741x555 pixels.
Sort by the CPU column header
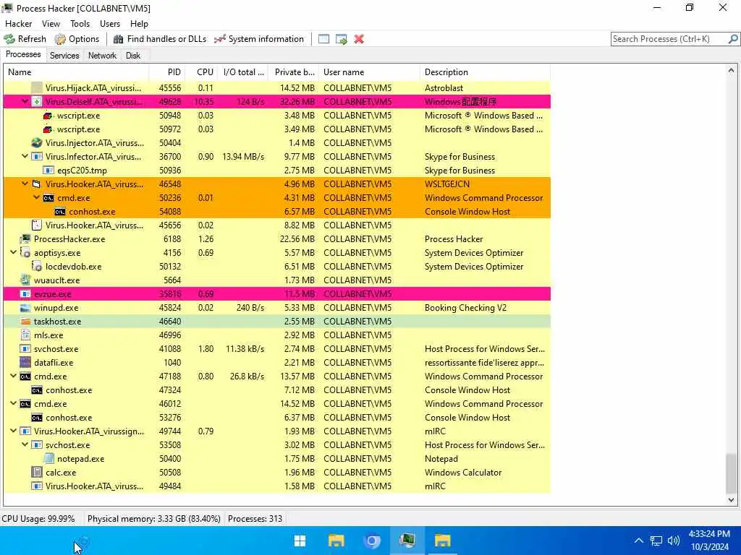202,72
